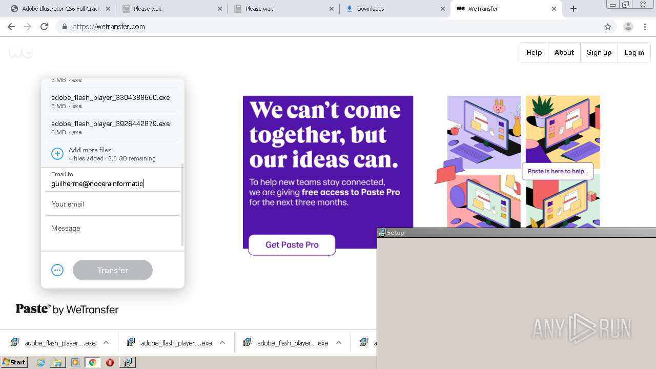656x369 pixels.
Task: Switch to the second Please wait tab
Action: pos(283,9)
